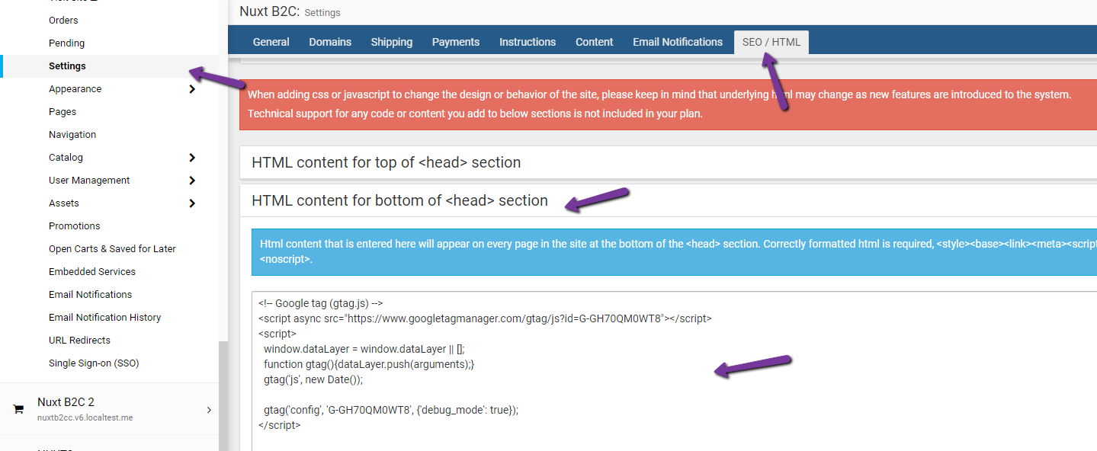Open User Management in the sidebar
1097x451 pixels.
(89, 181)
